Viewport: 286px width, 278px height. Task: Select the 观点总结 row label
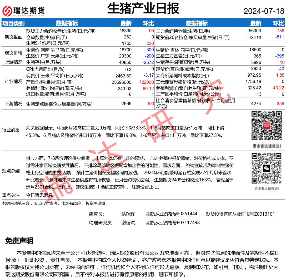[11, 171]
